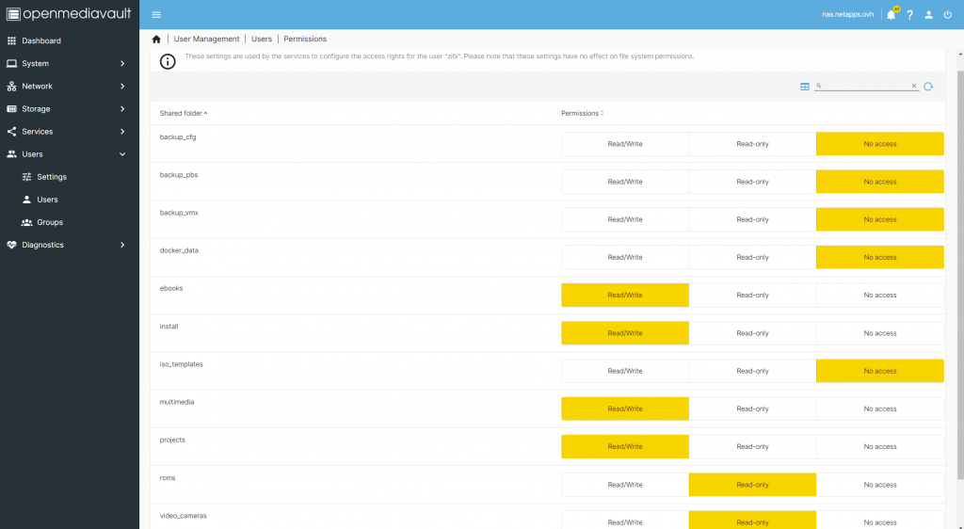Reload the permissions table with refresh icon
Viewport: 964px width, 529px height.
point(928,87)
